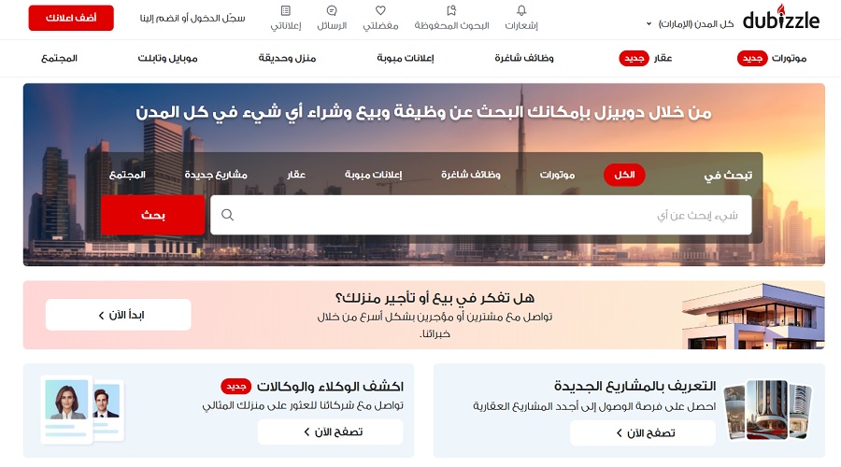Click the red search button (بحث)

(153, 215)
